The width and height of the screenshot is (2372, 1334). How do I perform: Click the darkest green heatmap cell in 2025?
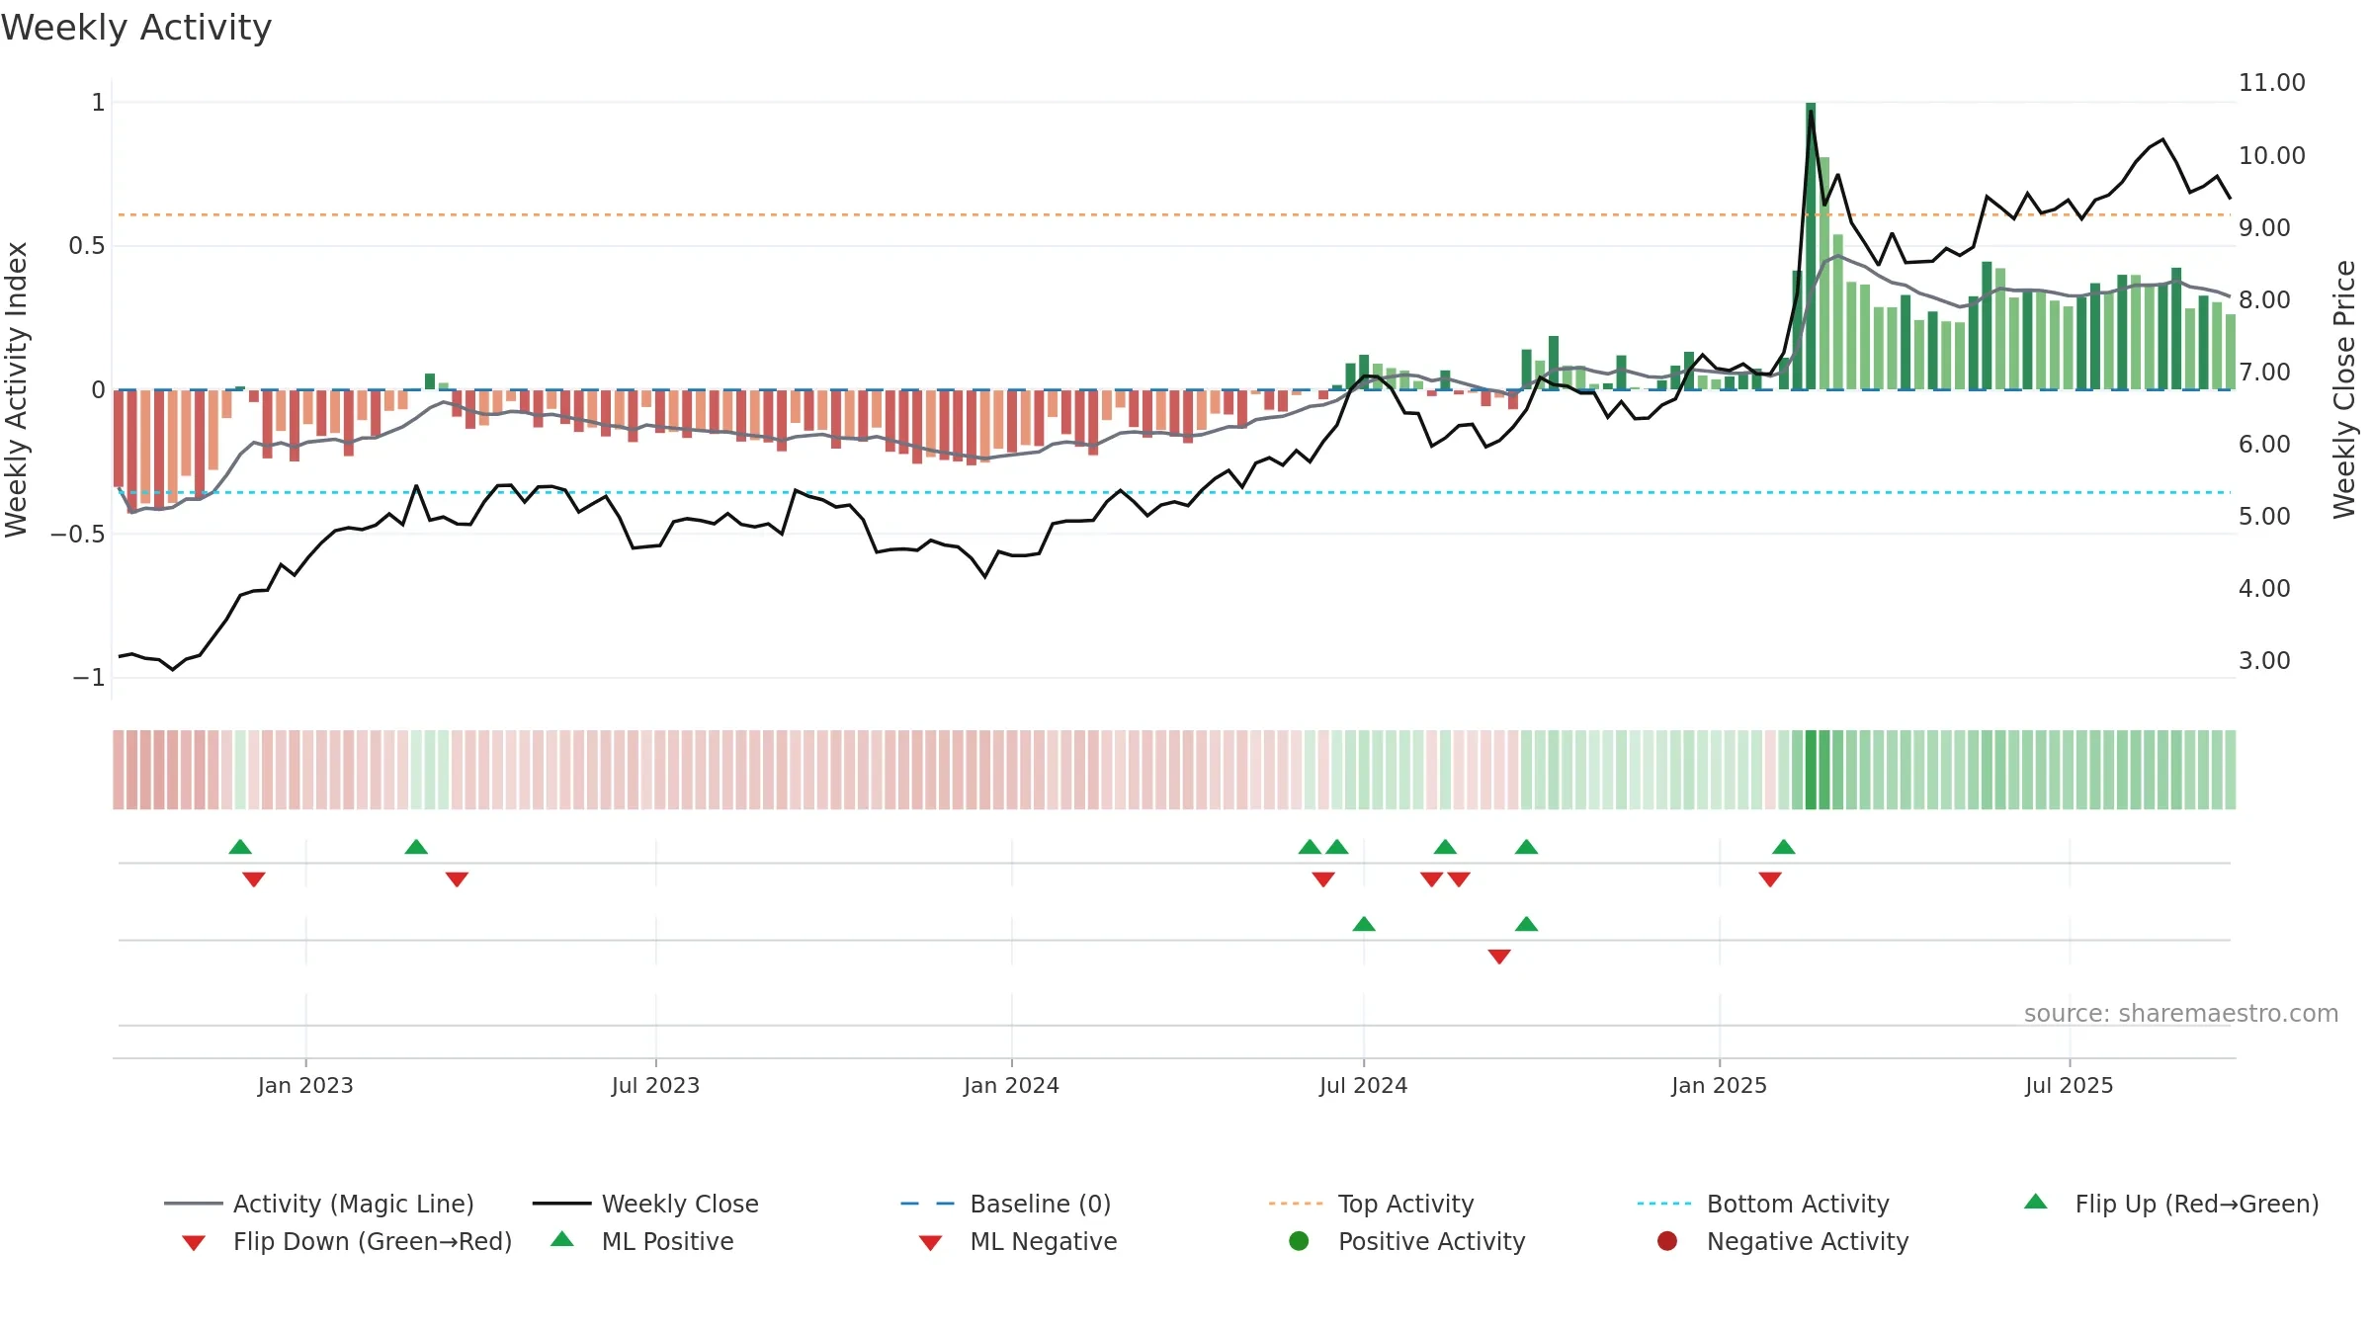click(x=1811, y=770)
